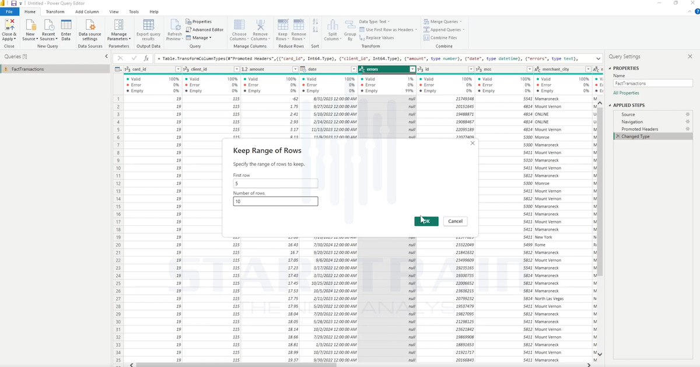This screenshot has width=700, height=367.
Task: Click the Manage Parameters icon
Action: [118, 25]
